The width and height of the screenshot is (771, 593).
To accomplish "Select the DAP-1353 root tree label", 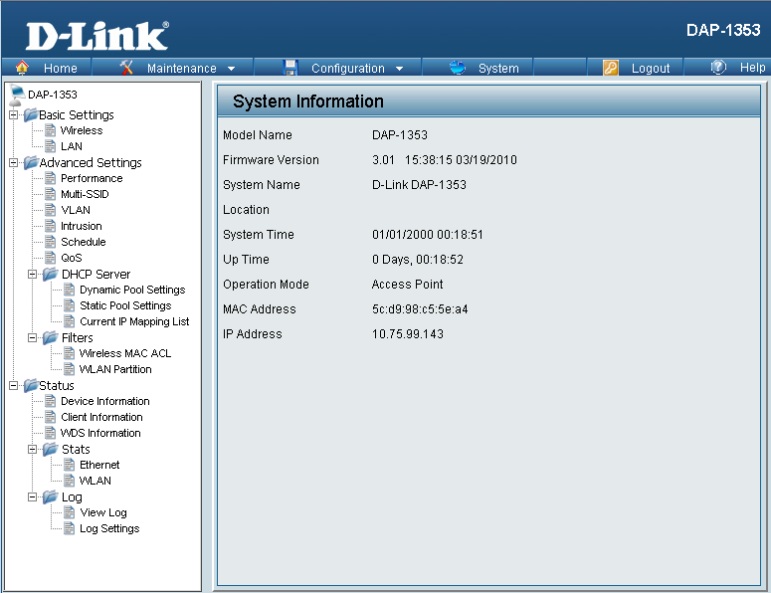I will pos(53,95).
